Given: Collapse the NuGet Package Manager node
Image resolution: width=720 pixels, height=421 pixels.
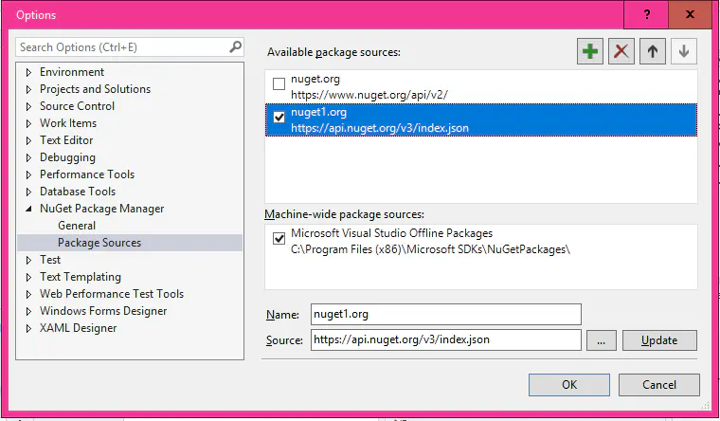Looking at the screenshot, I should click(28, 209).
